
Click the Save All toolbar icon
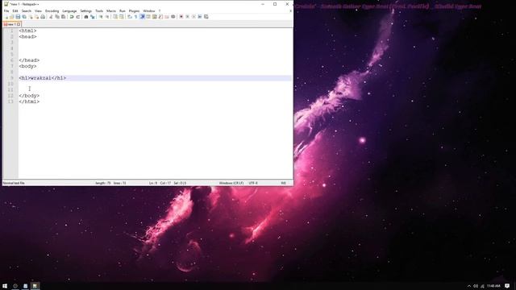[24, 17]
